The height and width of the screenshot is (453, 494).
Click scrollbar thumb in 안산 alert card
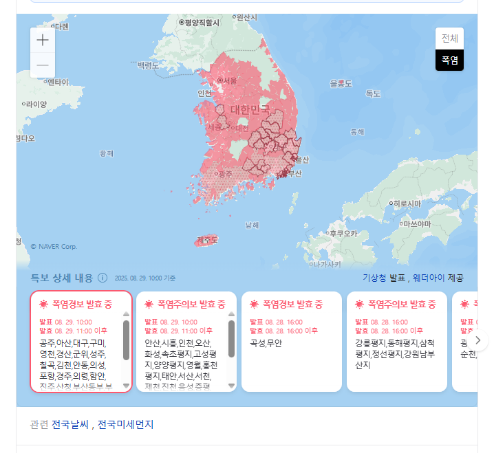231,339
